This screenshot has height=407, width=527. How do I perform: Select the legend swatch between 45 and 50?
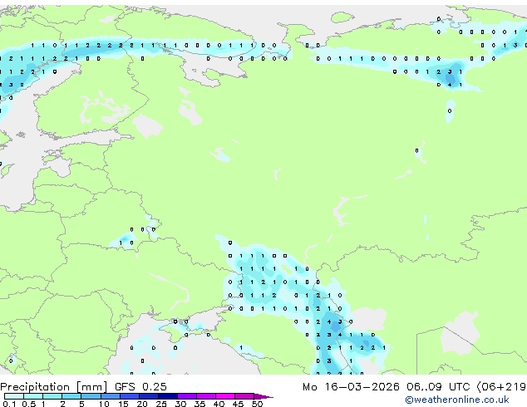pos(244,396)
